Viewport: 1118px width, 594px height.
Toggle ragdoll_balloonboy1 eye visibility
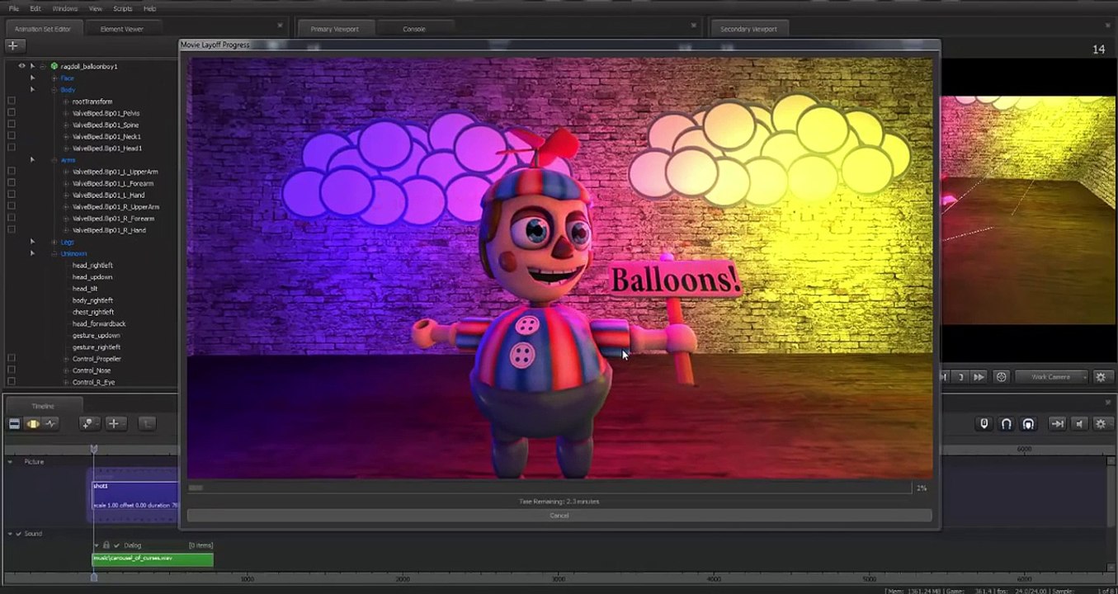pyautogui.click(x=21, y=66)
